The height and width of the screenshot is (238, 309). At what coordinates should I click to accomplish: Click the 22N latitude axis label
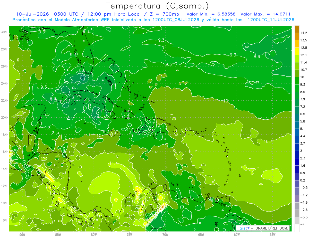pos(4,100)
